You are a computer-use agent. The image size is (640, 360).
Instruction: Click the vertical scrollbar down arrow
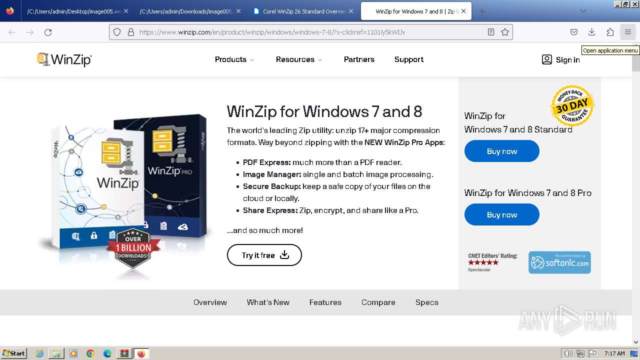636,342
